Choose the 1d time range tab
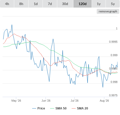The height and width of the screenshot is (115, 120). point(36,4)
